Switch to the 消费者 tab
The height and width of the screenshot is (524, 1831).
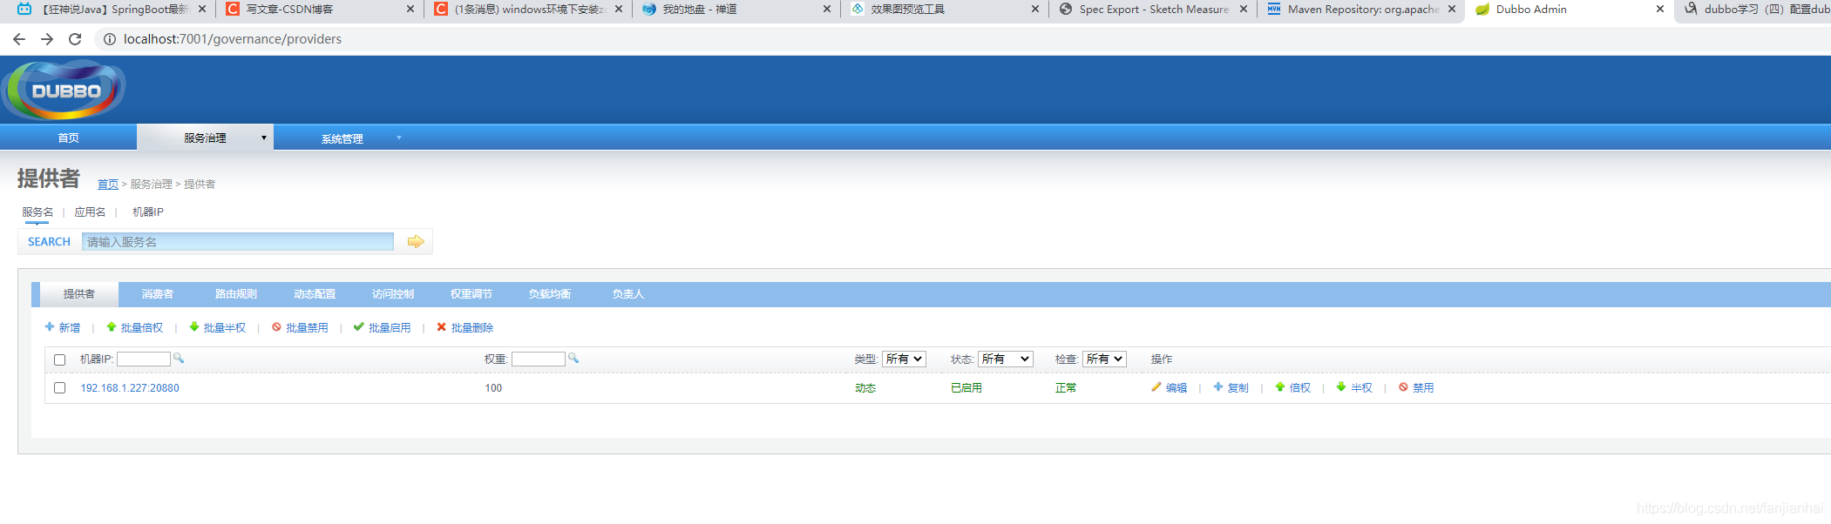tap(158, 294)
